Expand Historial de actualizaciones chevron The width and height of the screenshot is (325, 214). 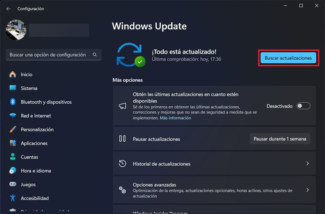point(307,163)
